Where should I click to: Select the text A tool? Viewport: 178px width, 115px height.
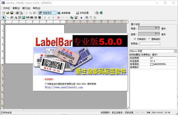(16, 18)
